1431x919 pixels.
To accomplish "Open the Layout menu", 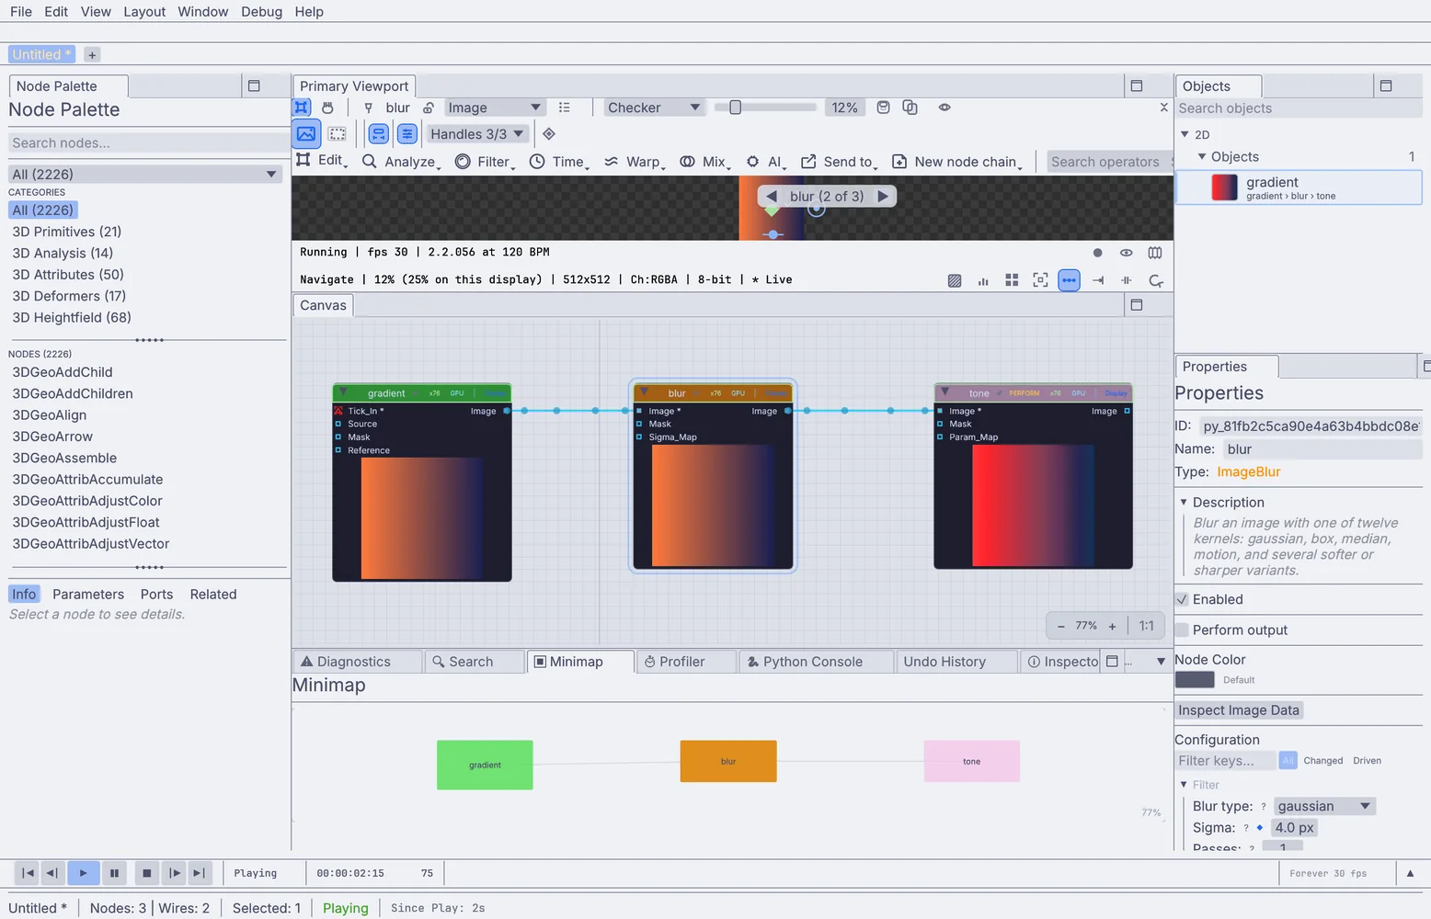I will tap(144, 12).
